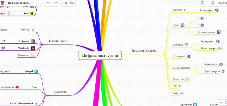Click the YouTube icon near Sway
Image resolution: width=227 pixels, height=106 pixels.
17,87
